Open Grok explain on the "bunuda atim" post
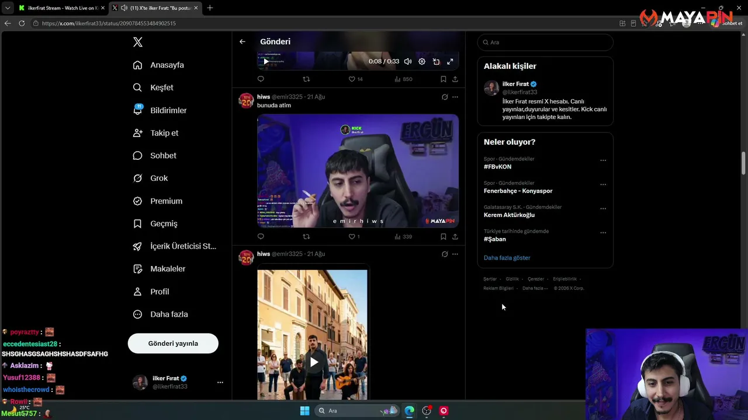Screen dimensions: 748x420 (445, 97)
